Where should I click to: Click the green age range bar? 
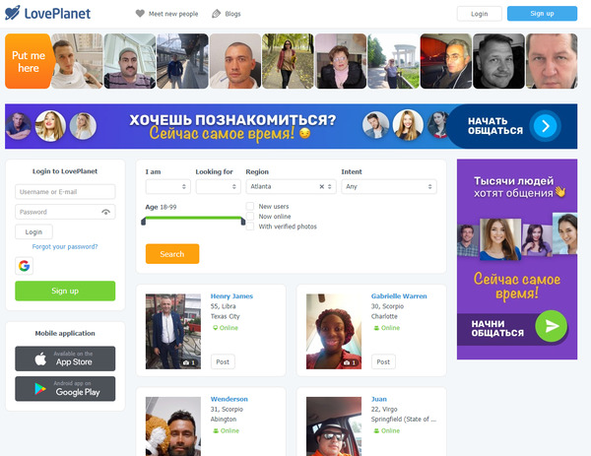tap(193, 218)
